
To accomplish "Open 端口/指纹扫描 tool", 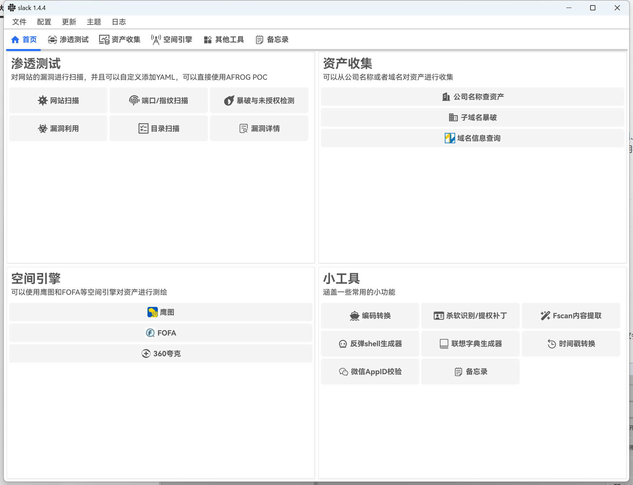I will pyautogui.click(x=159, y=100).
